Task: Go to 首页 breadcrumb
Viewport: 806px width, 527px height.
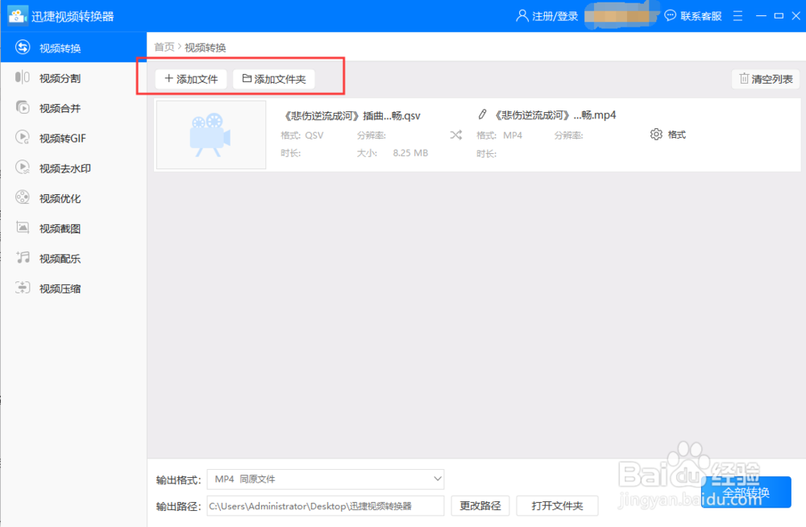Action: coord(164,48)
